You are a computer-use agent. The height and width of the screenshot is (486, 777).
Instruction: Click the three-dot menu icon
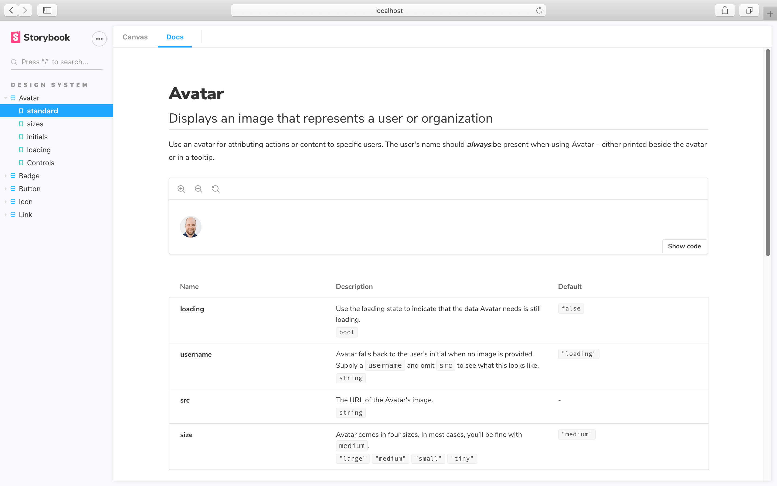(x=99, y=38)
